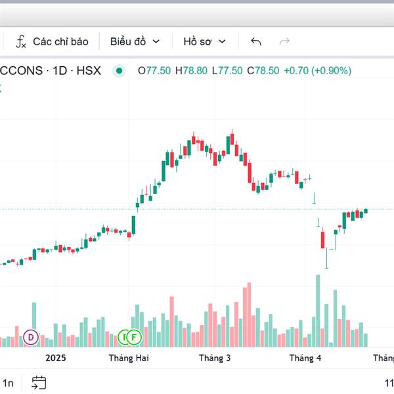Undo last chart action
394x394 pixels.
tap(256, 42)
